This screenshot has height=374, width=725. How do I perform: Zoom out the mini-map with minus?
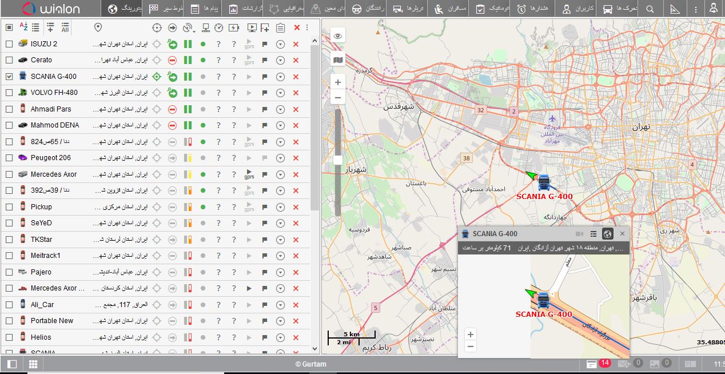[471, 346]
